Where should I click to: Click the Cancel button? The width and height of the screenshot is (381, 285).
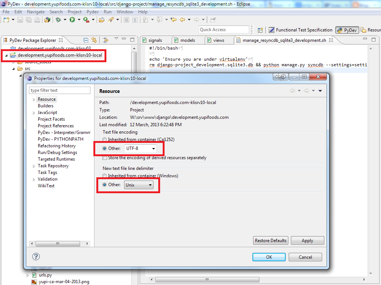[x=305, y=257]
